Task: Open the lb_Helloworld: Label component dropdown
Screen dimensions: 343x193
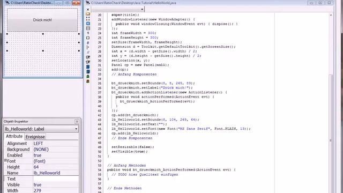Action: pyautogui.click(x=76, y=129)
